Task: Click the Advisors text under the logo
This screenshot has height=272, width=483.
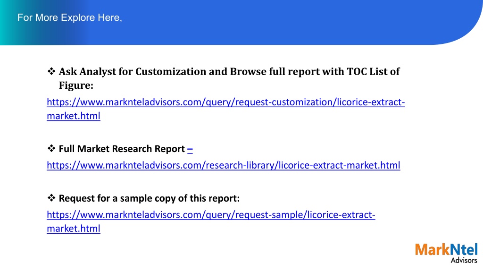Action: [464, 260]
